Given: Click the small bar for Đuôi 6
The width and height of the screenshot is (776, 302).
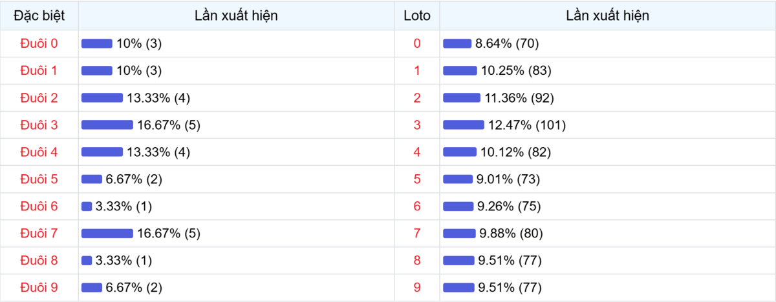Looking at the screenshot, I should (87, 206).
